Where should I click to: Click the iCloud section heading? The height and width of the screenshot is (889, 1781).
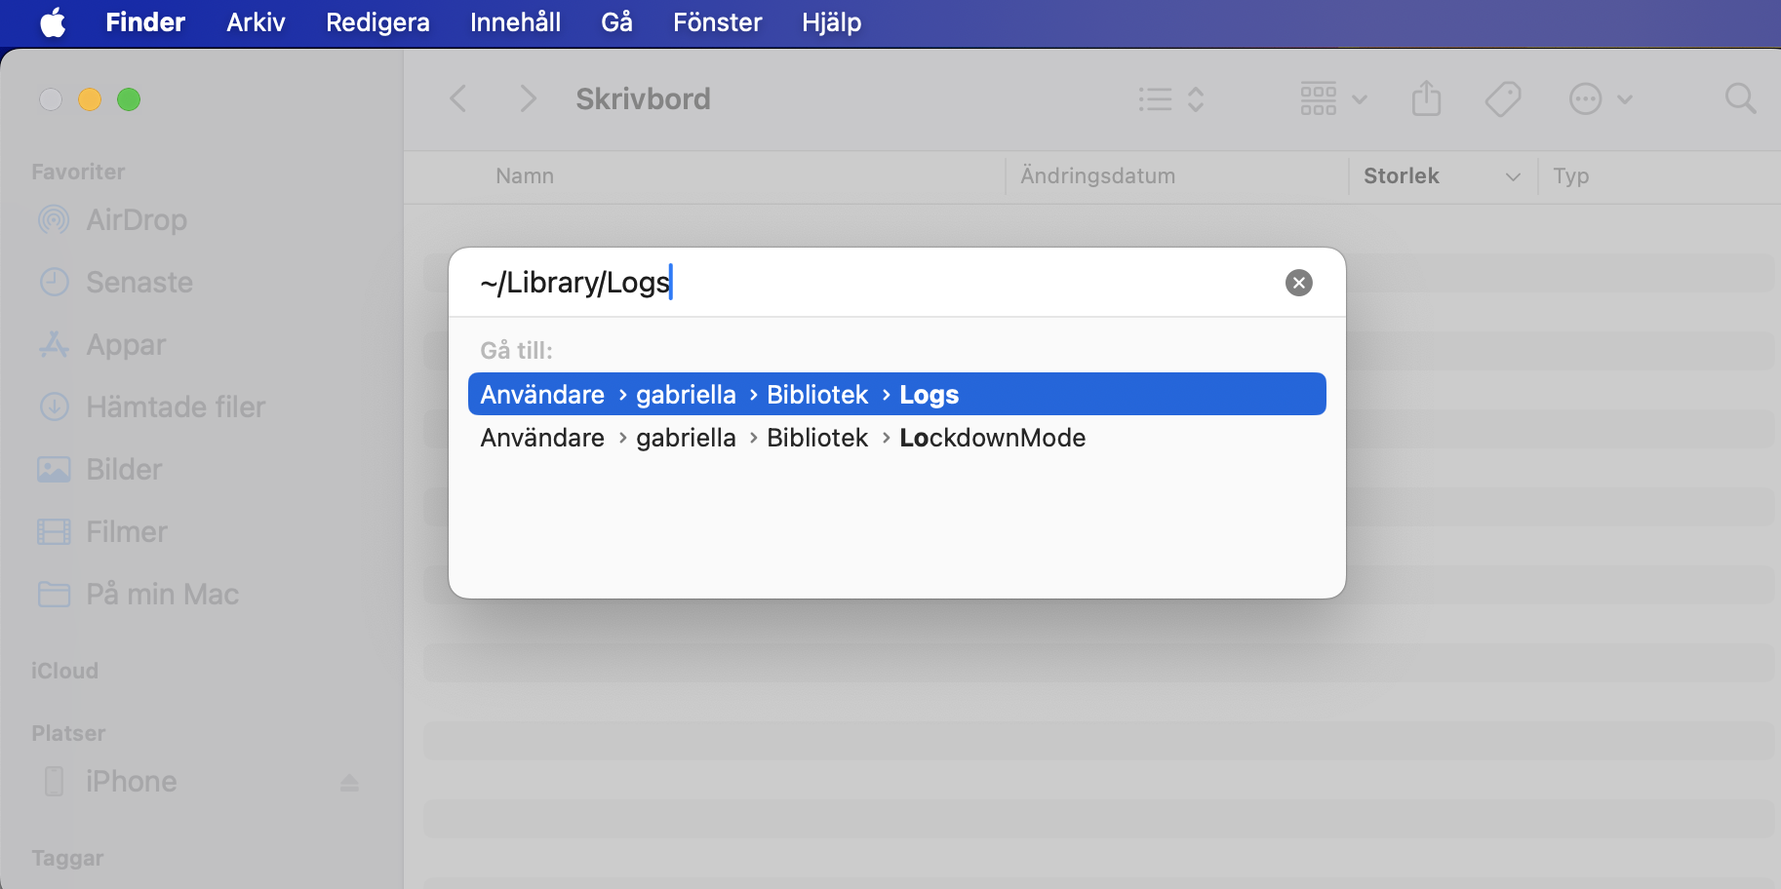[64, 671]
